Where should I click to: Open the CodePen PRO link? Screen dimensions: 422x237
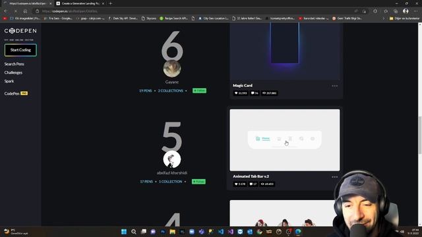click(16, 93)
